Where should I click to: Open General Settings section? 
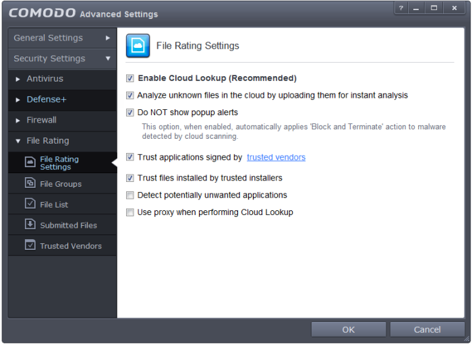[62, 38]
